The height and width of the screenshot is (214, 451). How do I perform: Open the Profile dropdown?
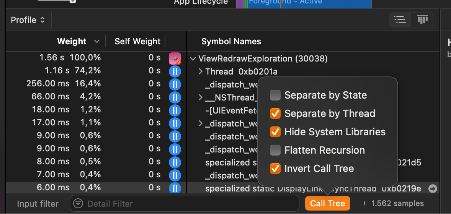(28, 20)
